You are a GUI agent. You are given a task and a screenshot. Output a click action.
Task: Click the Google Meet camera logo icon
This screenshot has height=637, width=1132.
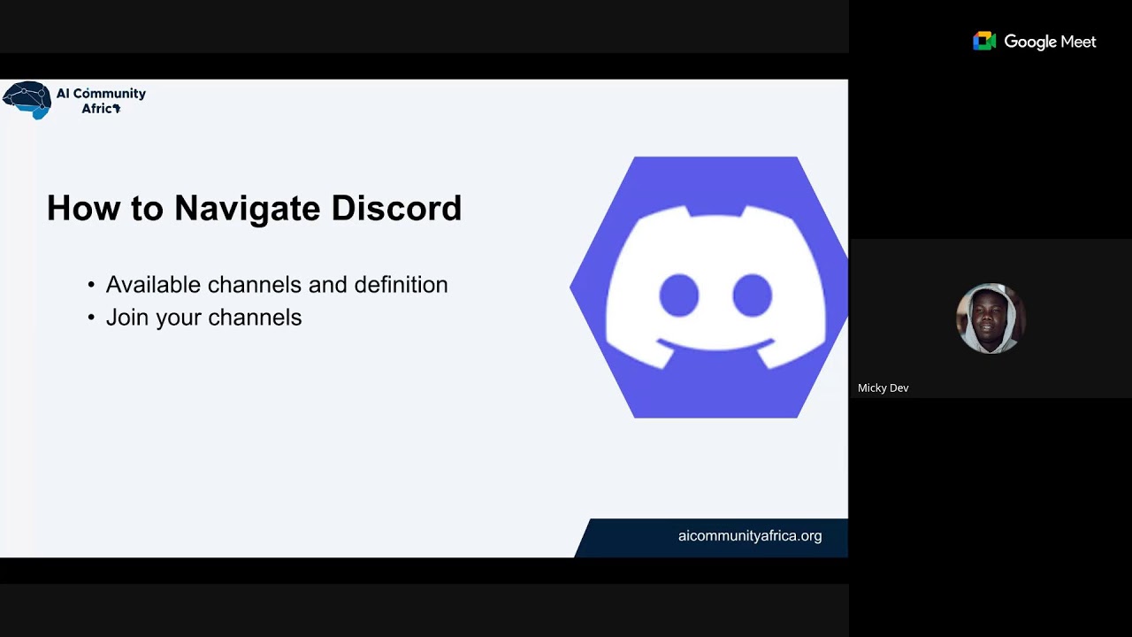(984, 42)
